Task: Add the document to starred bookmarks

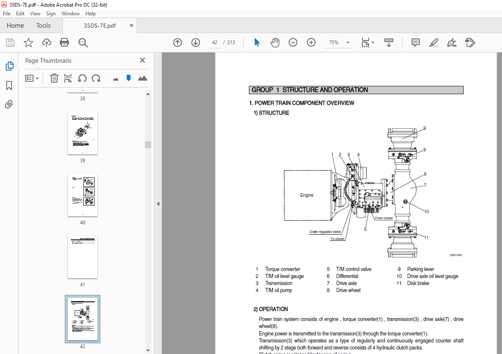Action: coord(28,43)
